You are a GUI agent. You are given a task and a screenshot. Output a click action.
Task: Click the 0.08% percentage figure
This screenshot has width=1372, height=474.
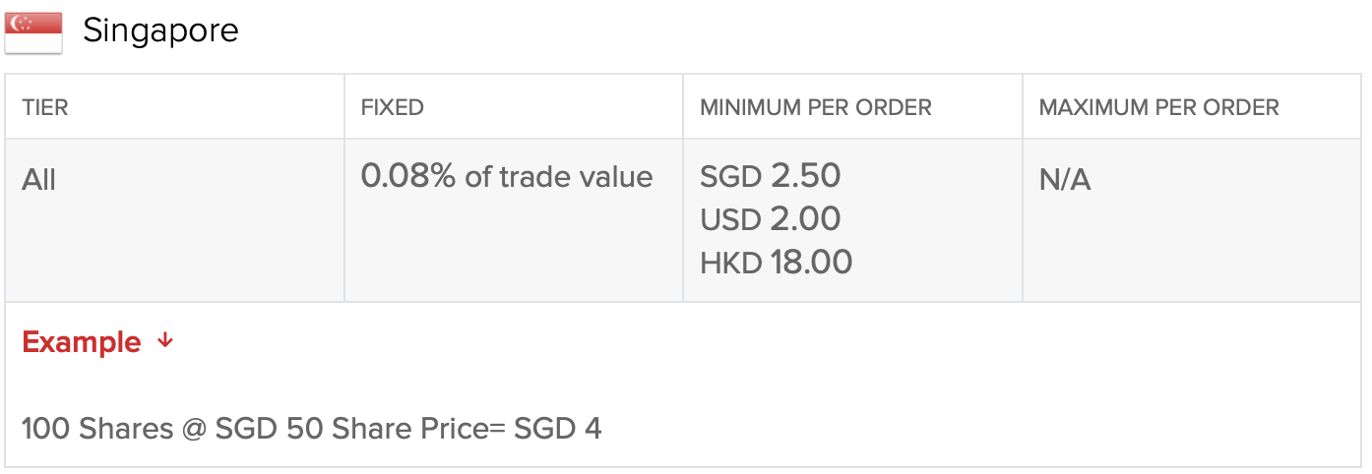pos(407,176)
